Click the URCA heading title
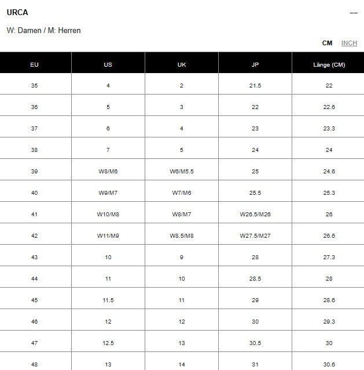 17,12
